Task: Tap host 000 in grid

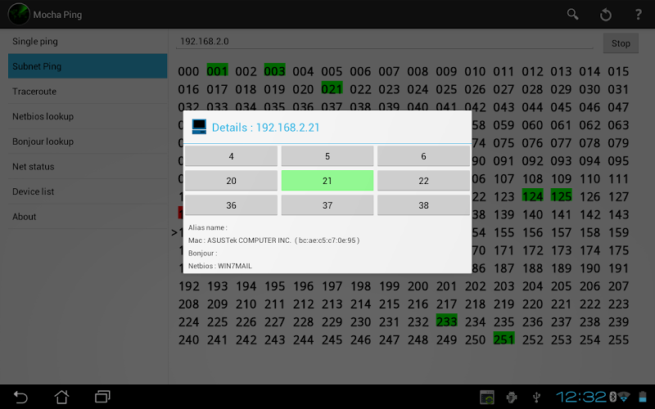Action: (x=188, y=71)
